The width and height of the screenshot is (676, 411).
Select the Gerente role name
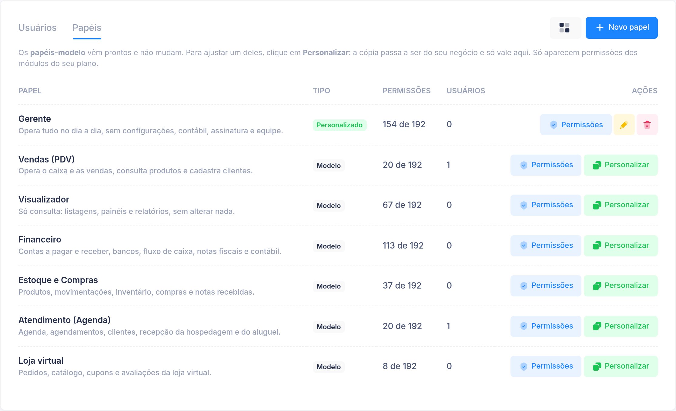point(35,119)
